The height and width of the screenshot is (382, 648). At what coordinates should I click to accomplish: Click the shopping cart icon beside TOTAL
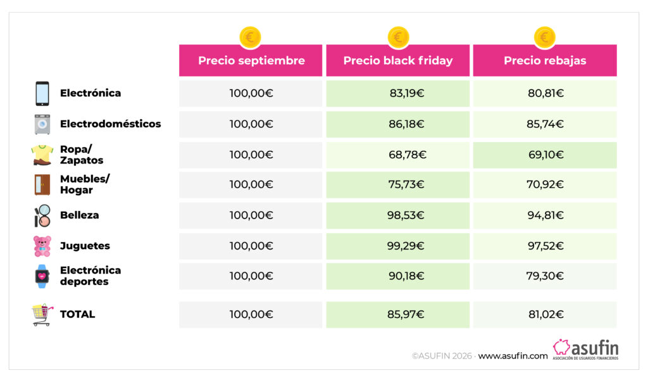pyautogui.click(x=42, y=314)
